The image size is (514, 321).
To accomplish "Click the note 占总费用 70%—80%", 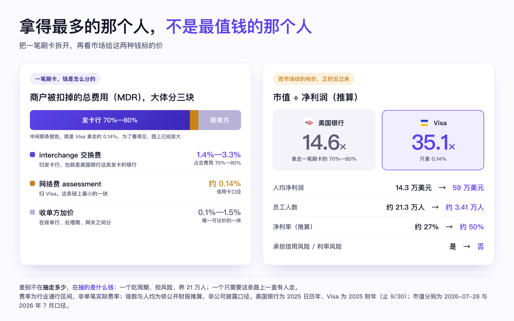I will click(217, 163).
